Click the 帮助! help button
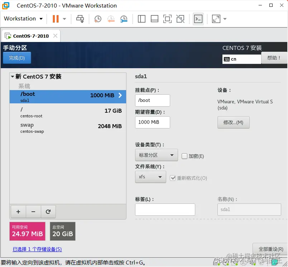Image resolution: width=288 pixels, height=267 pixels. point(274,58)
